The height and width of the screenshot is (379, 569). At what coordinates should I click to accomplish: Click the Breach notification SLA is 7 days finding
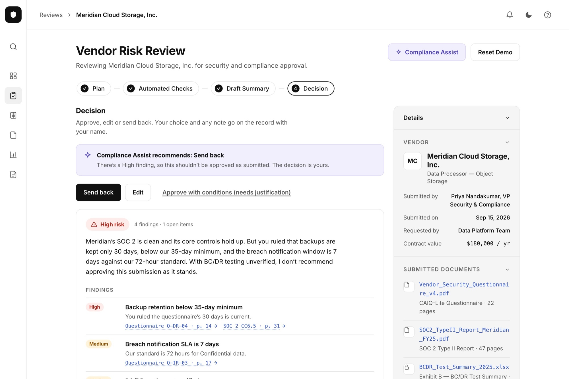[172, 344]
